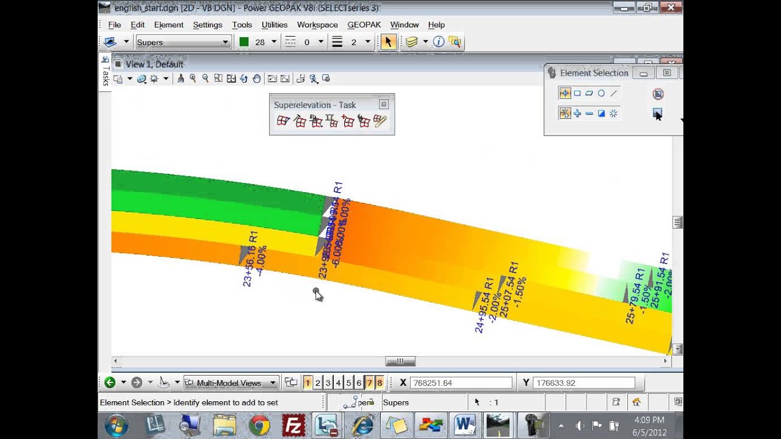Choose the Line selection method icon
781x439 pixels.
point(614,93)
